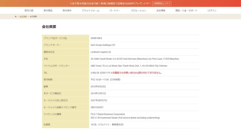Click the GEMFOREX brand name cell
The image size is (241, 136).
coord(96,38)
